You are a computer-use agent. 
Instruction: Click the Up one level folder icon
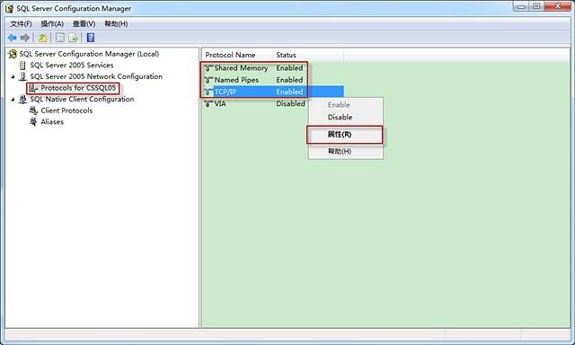[43, 38]
